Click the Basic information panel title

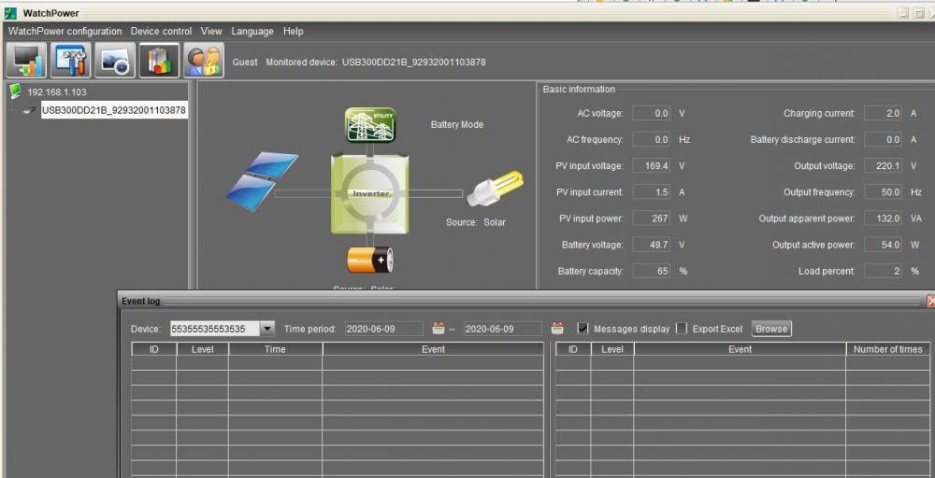pos(579,90)
